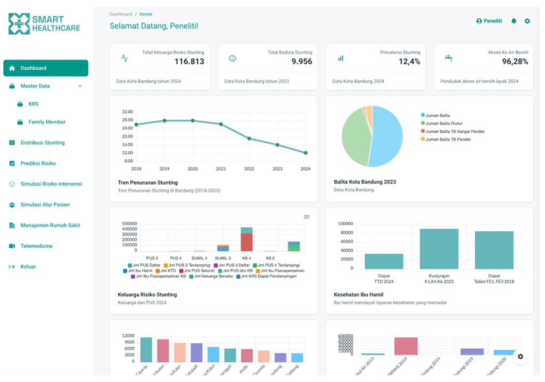Viewport: 545px width, 382px height.
Task: Open settings gear in top header
Action: (527, 21)
